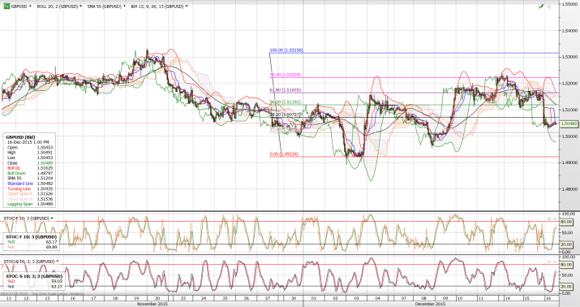Click the Cloud Span B legend row

click(29, 199)
